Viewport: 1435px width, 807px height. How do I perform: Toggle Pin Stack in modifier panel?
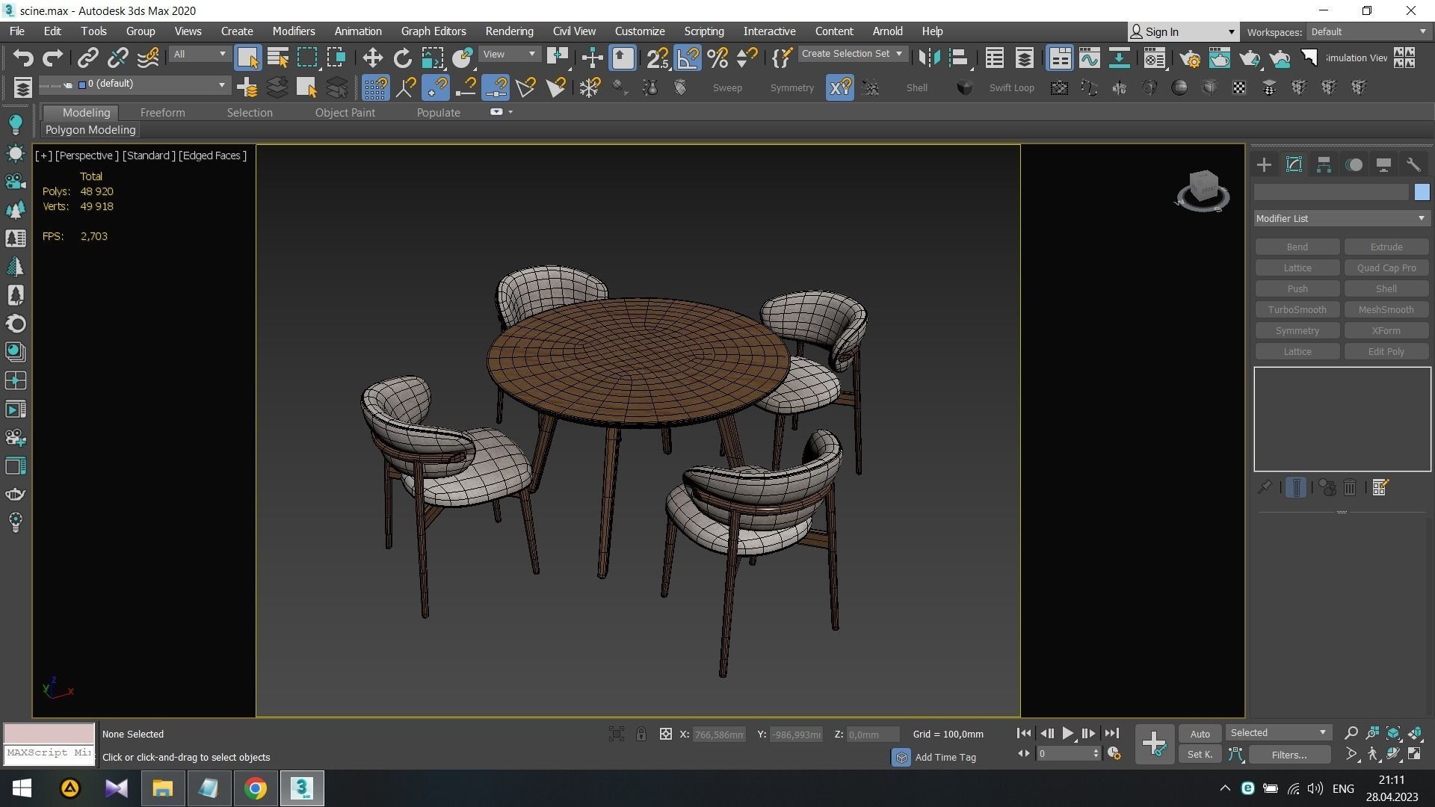pos(1264,488)
